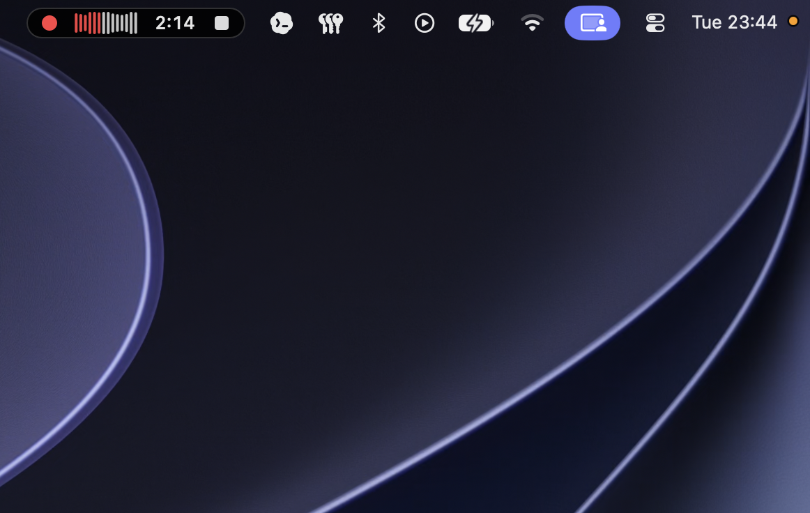Viewport: 810px width, 513px height.
Task: Click the red recording indicator dot
Action: (49, 23)
